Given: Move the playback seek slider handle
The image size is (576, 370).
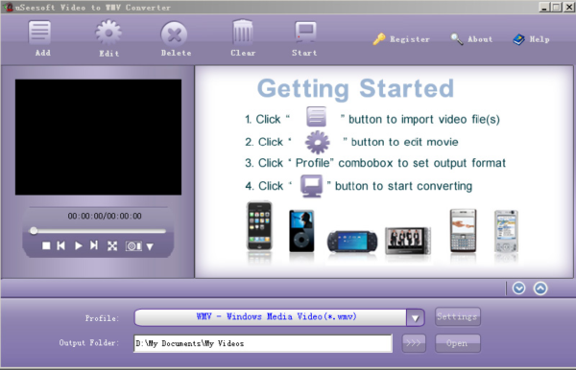Looking at the screenshot, I should click(34, 231).
